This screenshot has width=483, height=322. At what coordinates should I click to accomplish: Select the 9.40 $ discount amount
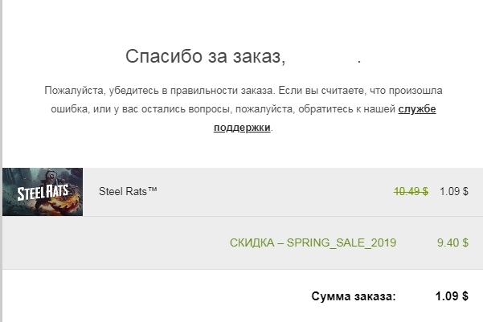[x=454, y=243]
